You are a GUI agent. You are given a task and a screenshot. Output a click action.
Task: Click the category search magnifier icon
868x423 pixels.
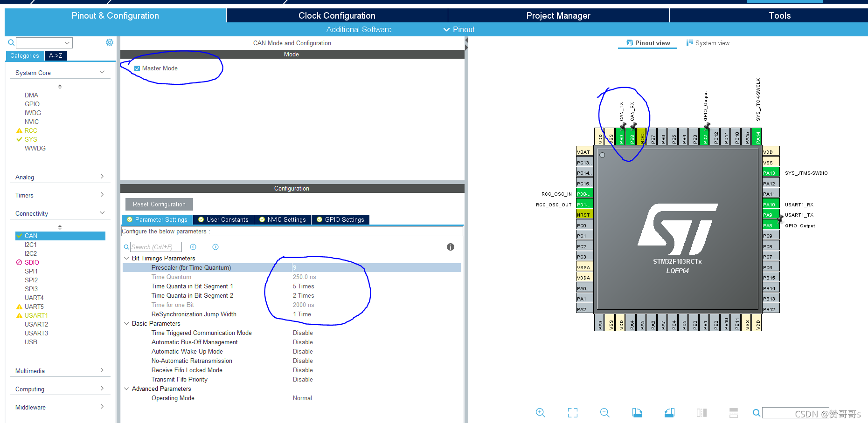[x=11, y=42]
